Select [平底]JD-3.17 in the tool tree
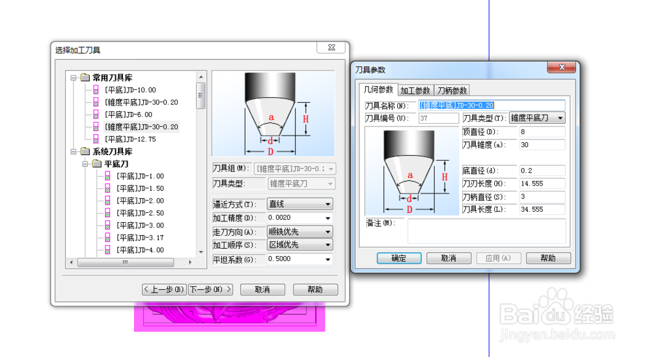 pyautogui.click(x=140, y=238)
